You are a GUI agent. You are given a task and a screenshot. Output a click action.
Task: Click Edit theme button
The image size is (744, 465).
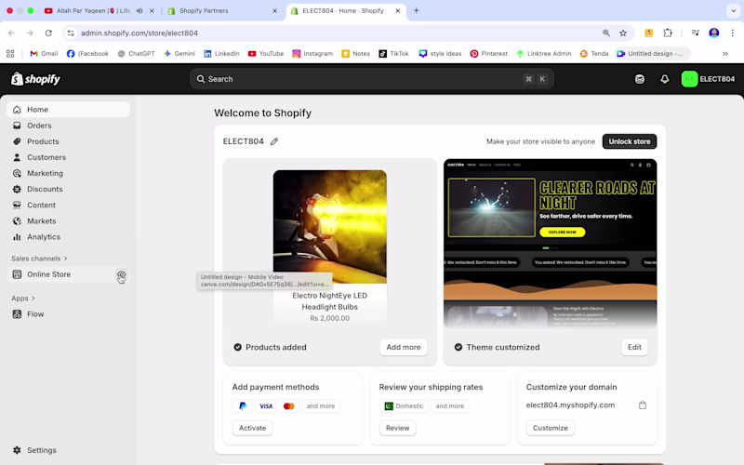[634, 347]
